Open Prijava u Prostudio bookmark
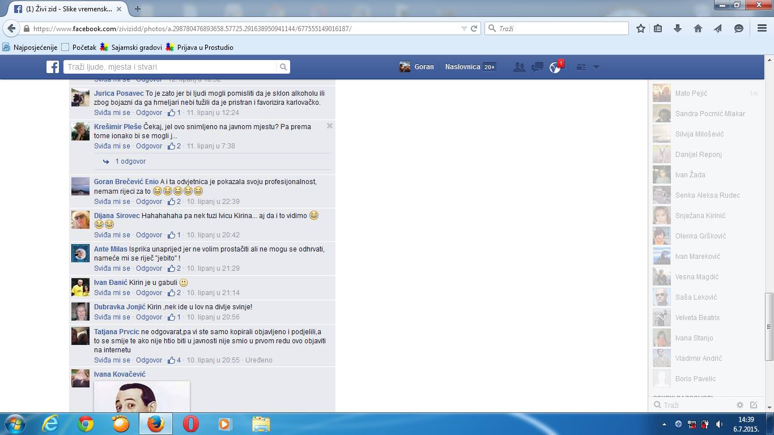The image size is (774, 435). pyautogui.click(x=199, y=48)
